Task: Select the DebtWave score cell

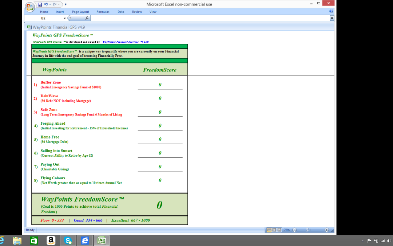Action: pyautogui.click(x=160, y=98)
